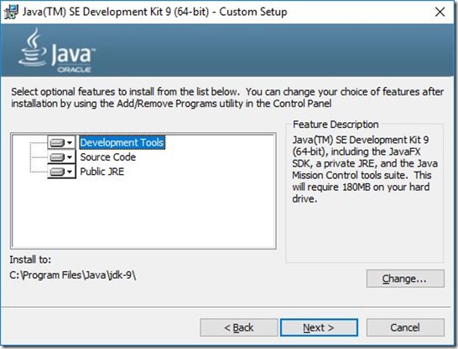458x349 pixels.
Task: Click the installer icon in title bar
Action: pyautogui.click(x=11, y=12)
